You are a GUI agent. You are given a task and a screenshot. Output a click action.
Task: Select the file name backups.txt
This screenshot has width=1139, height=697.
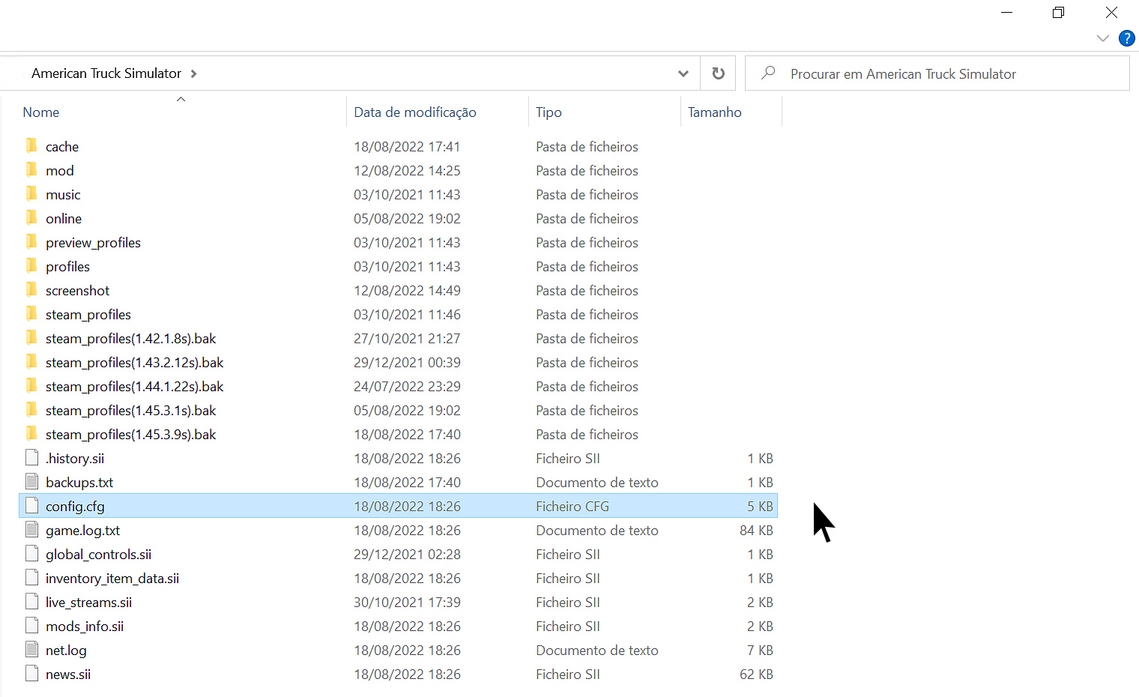[79, 483]
